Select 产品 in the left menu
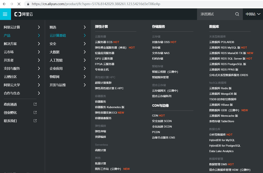This screenshot has width=263, height=173. 7,35
